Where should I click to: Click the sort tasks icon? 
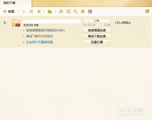[61, 11]
